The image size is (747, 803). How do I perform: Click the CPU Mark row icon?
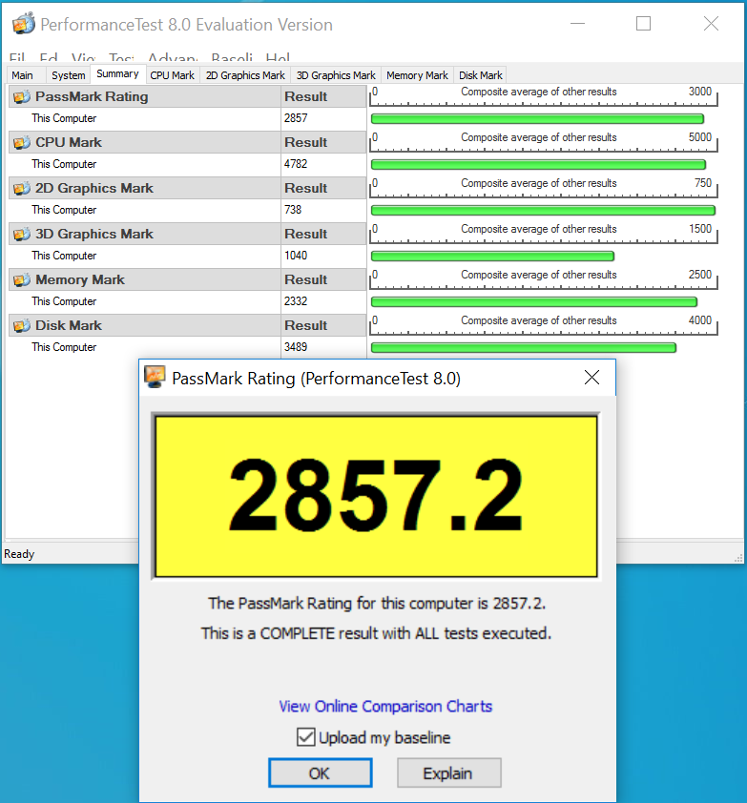pos(22,142)
